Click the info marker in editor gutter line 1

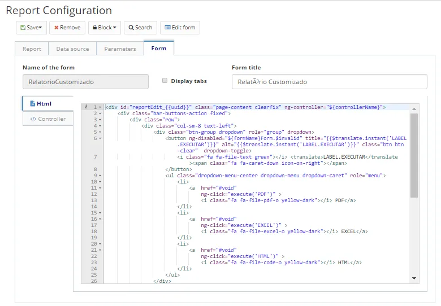(x=86, y=107)
